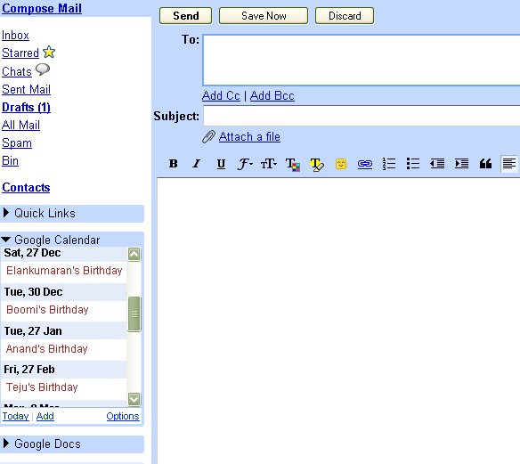Open the Inbox folder
This screenshot has width=520, height=464.
(x=15, y=35)
